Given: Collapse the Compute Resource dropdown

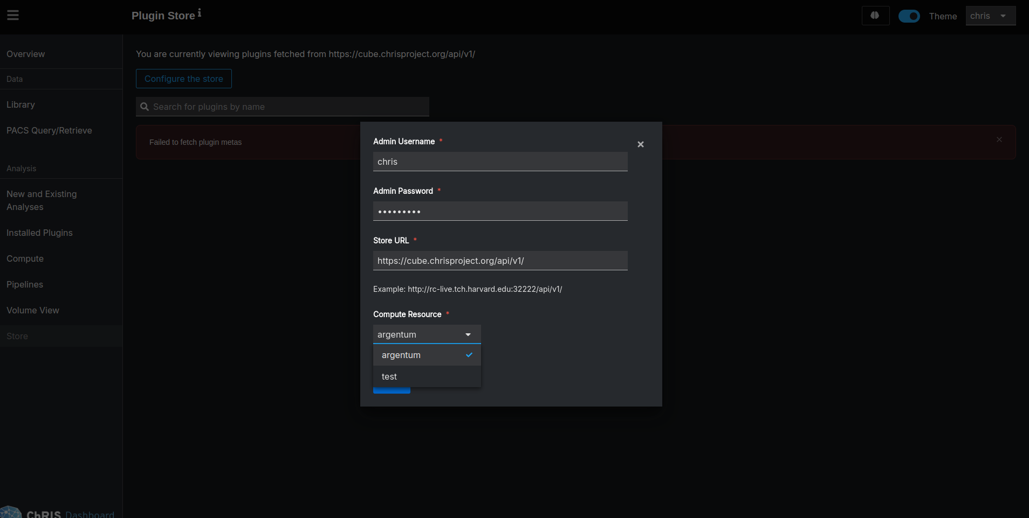Looking at the screenshot, I should pyautogui.click(x=427, y=334).
